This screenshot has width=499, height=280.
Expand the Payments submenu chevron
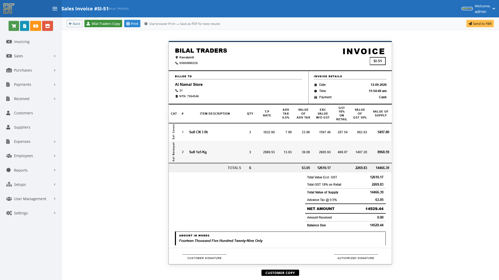tap(55, 85)
